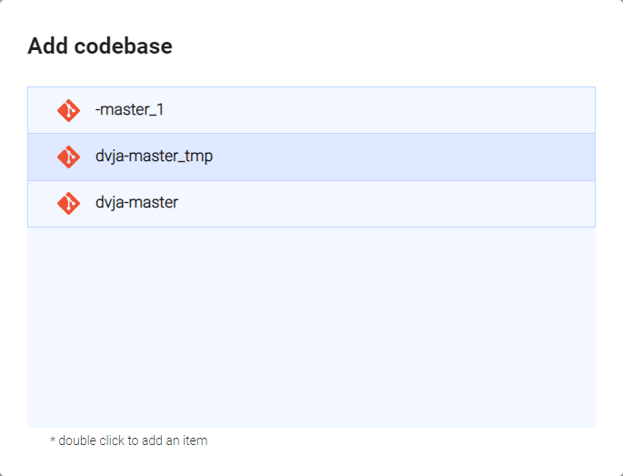This screenshot has height=476, width=623.
Task: Choose the codebase ending in "_tmp"
Action: [x=154, y=157]
